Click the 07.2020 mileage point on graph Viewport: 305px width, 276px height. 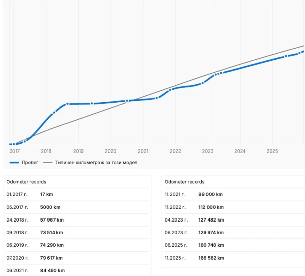coord(127,101)
